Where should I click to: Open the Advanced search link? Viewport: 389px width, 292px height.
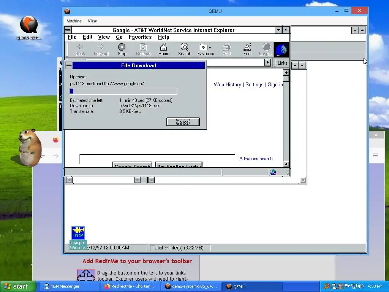(x=256, y=159)
